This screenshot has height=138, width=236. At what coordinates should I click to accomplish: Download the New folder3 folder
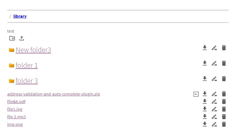click(x=205, y=48)
